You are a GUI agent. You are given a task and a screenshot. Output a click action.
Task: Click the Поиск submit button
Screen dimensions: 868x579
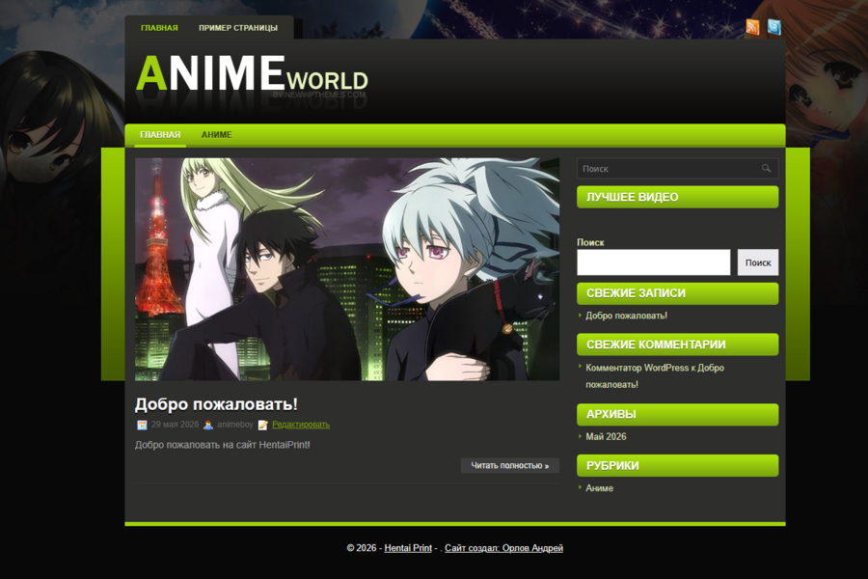(x=758, y=262)
